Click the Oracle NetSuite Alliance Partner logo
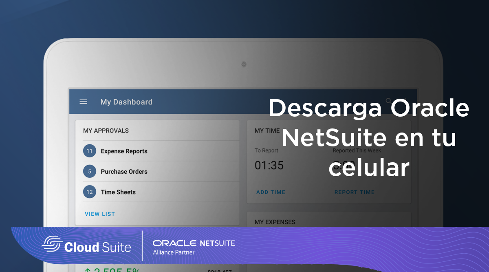489x272 pixels. [x=194, y=247]
